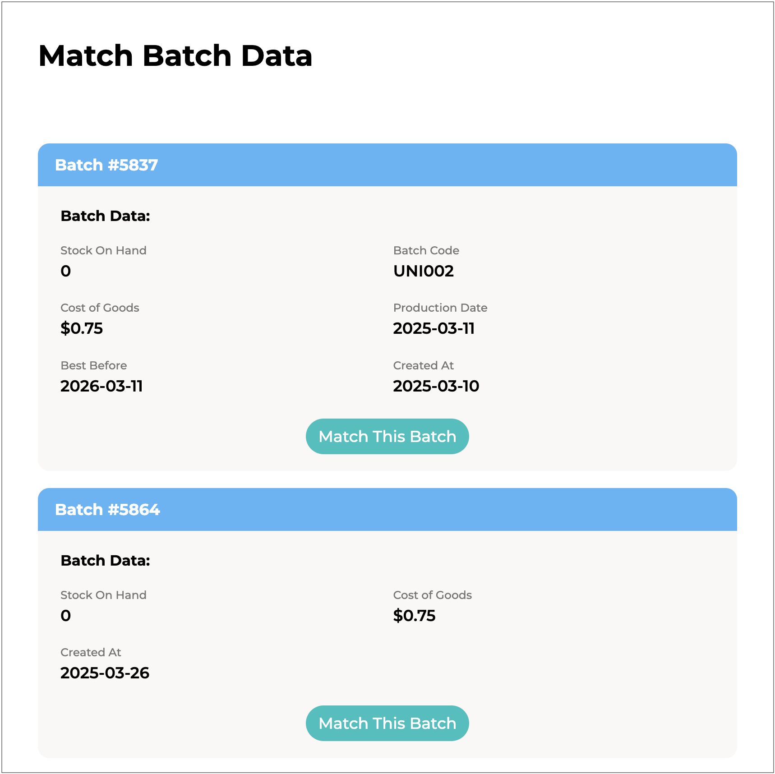Image resolution: width=775 pixels, height=774 pixels.
Task: Click Cost of Goods value in Batch #5864
Action: tap(414, 616)
